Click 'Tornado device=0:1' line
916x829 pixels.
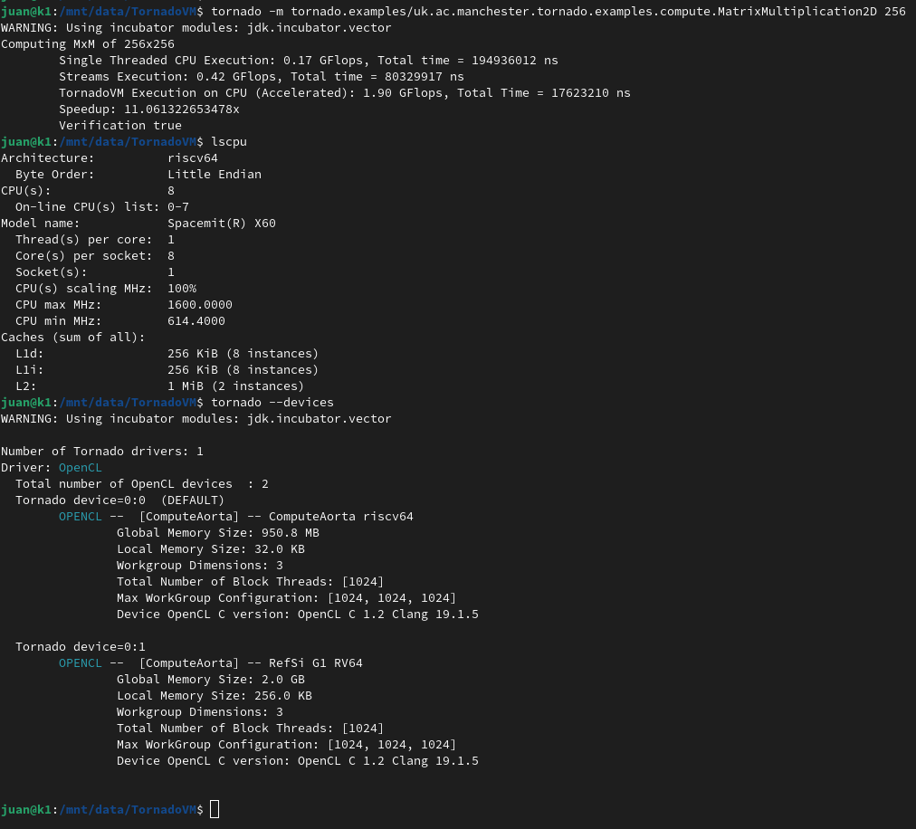tap(81, 647)
